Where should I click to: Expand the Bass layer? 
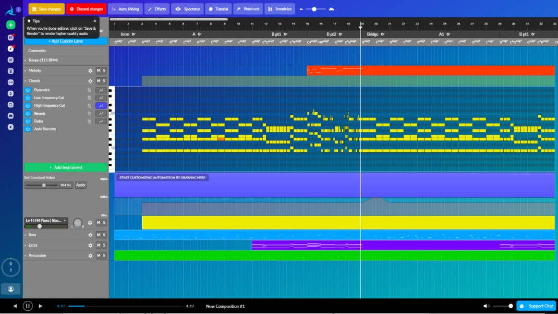coord(25,235)
